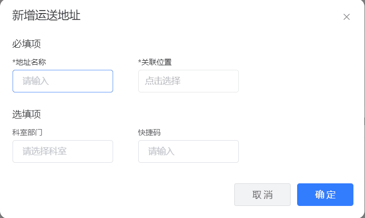Viewport: 365px width, 218px height.
Task: Focus the 地址名称 input field
Action: coord(63,81)
